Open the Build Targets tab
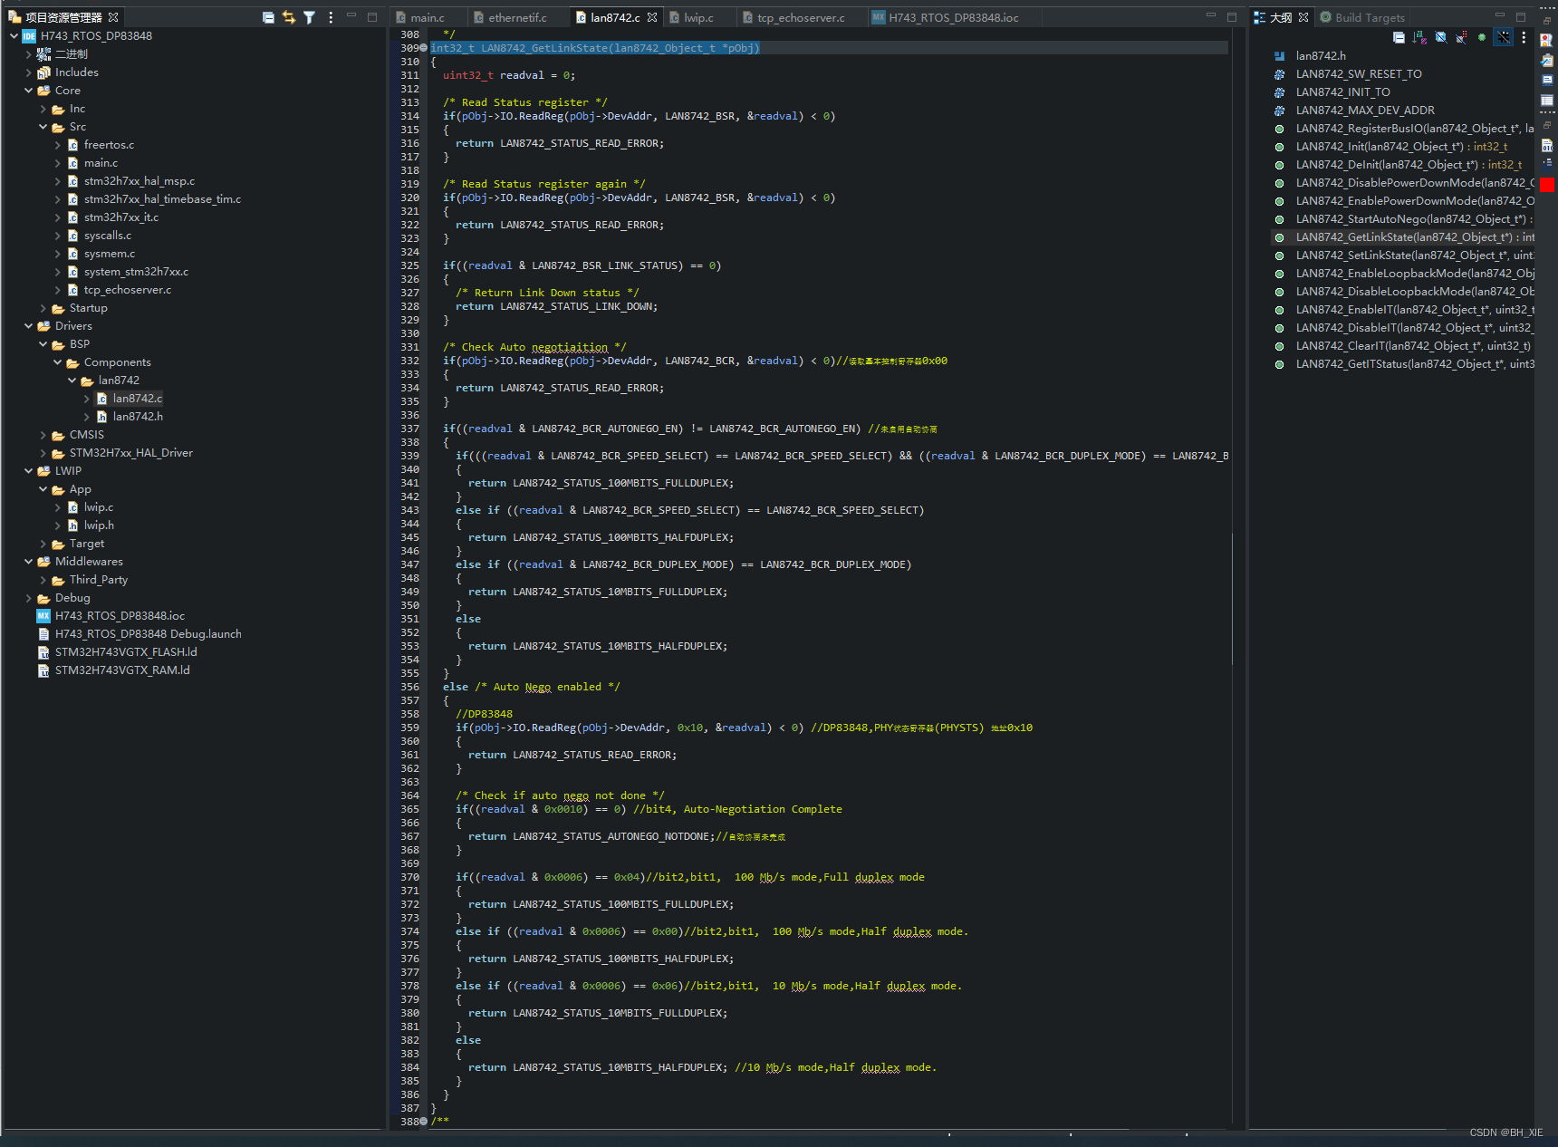Viewport: 1558px width, 1147px height. click(x=1362, y=17)
